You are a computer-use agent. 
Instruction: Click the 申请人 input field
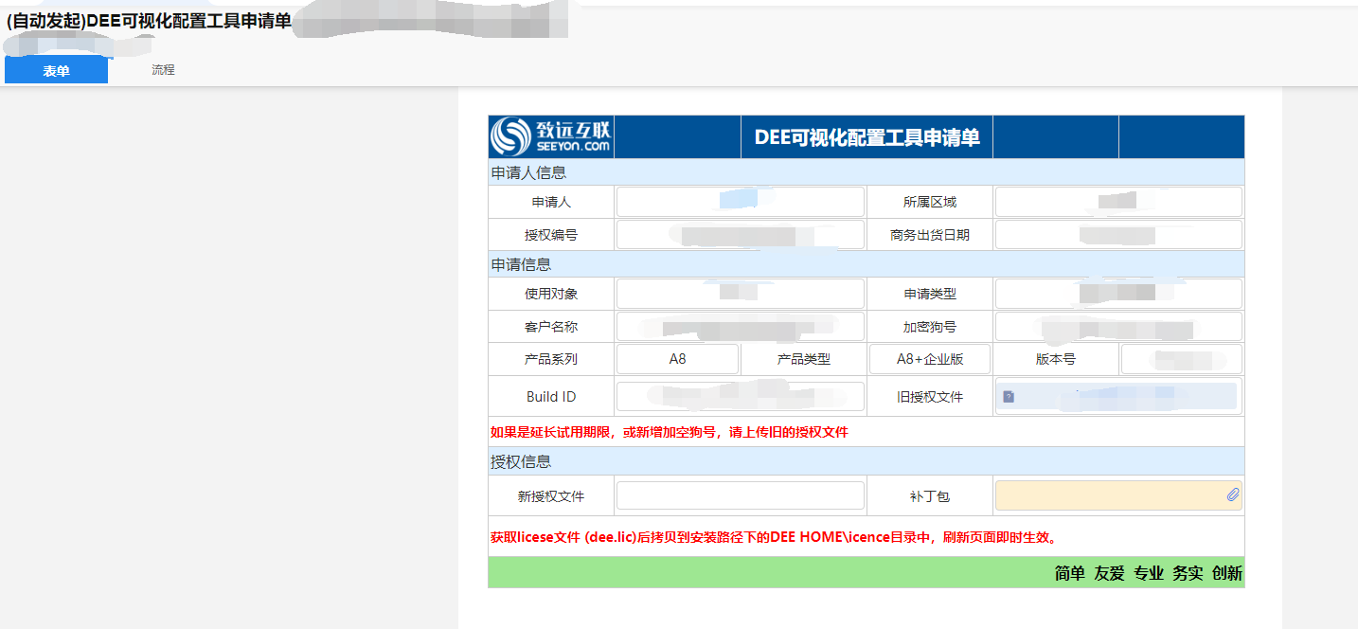click(x=741, y=202)
